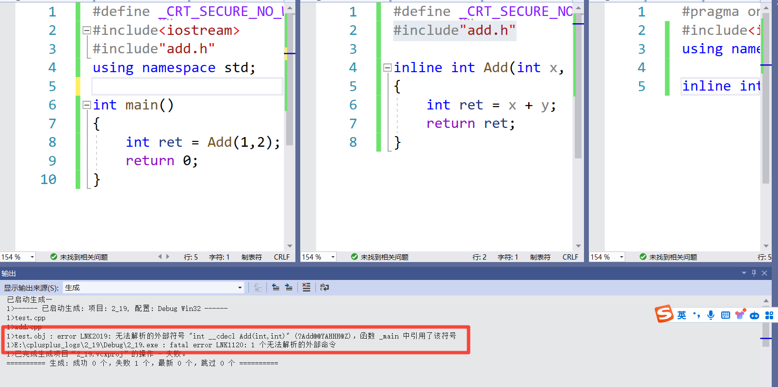Click the middle editor no-issues check icon
778x387 pixels.
(355, 257)
